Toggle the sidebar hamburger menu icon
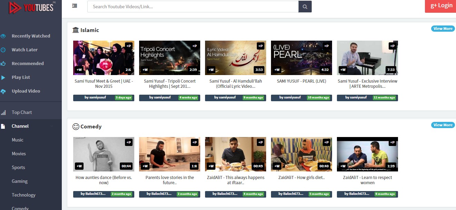 tap(75, 6)
